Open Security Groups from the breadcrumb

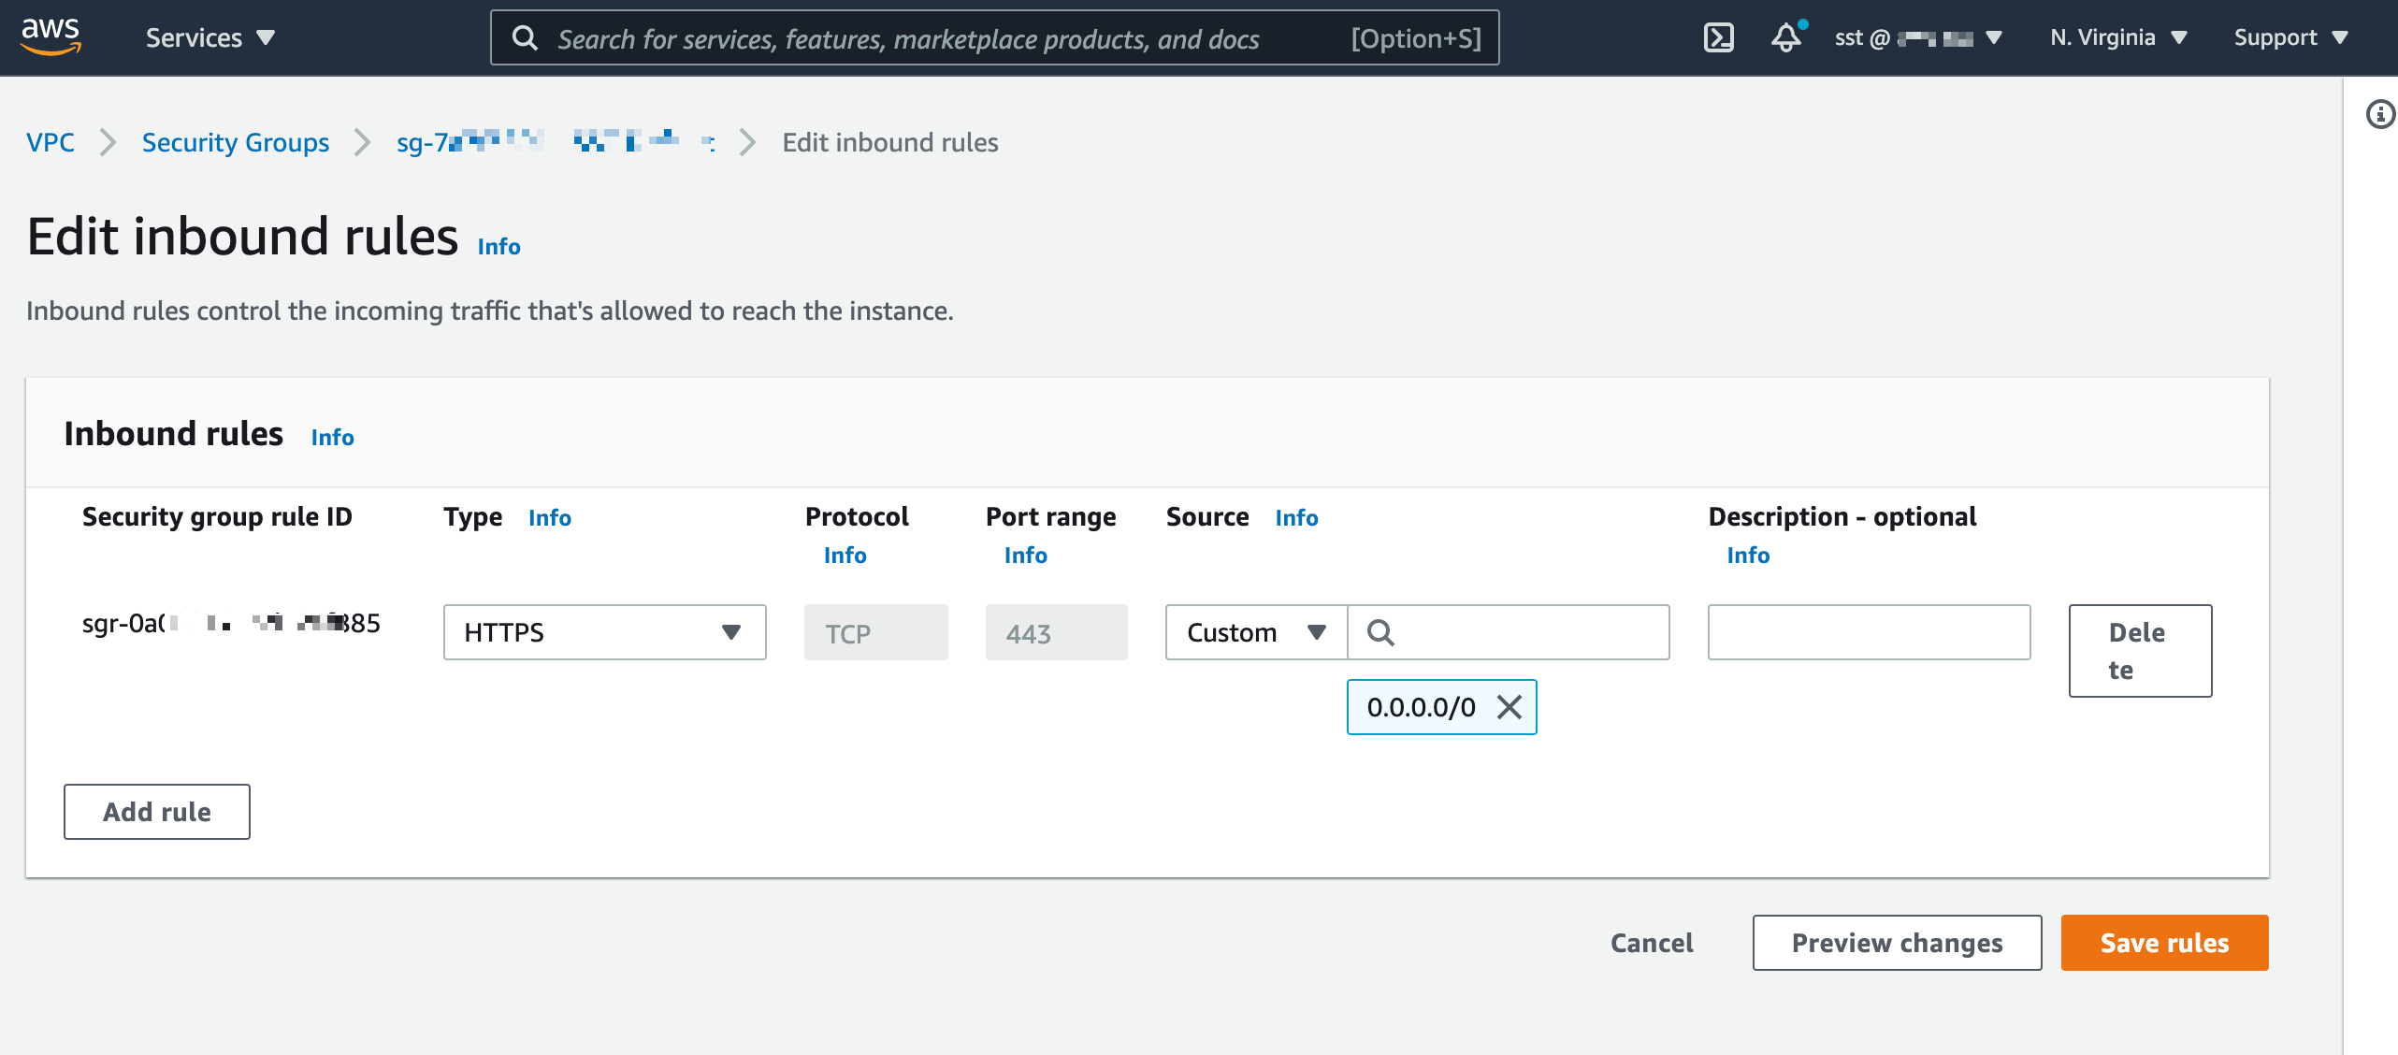pos(235,142)
